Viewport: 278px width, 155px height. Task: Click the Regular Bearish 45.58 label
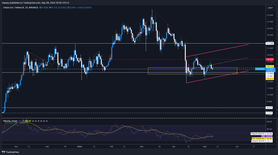[262, 134]
